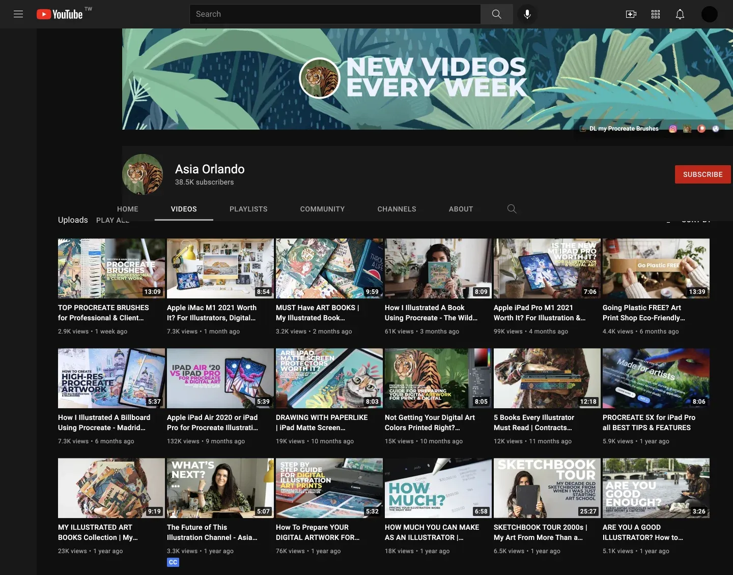Open the COMMUNITY tab

coord(322,209)
